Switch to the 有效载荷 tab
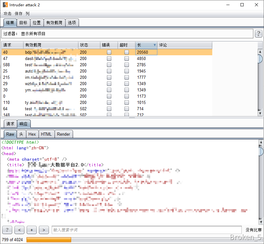This screenshot has height=244, width=264. [54, 23]
